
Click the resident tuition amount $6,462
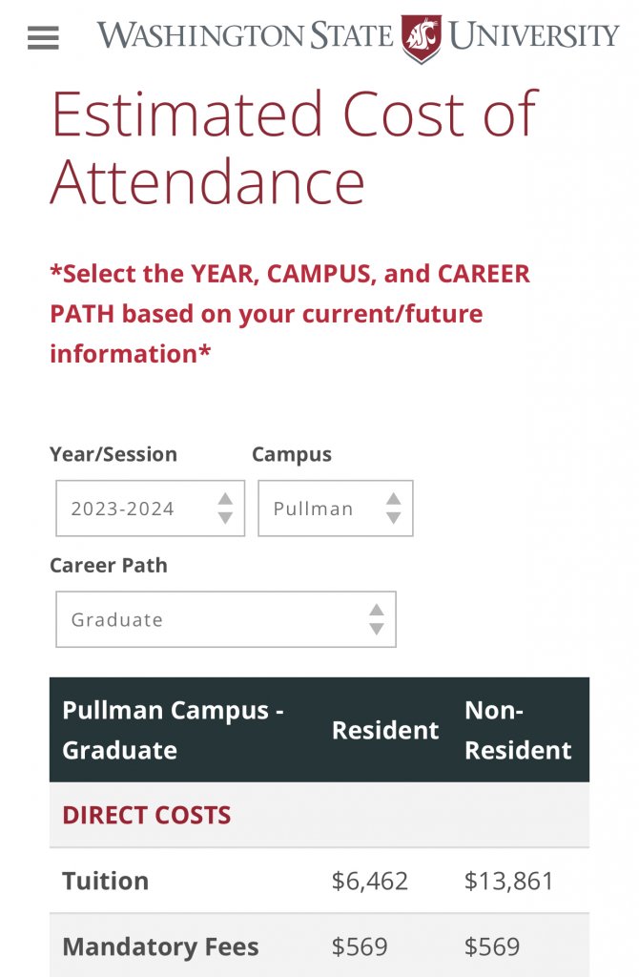pos(370,881)
